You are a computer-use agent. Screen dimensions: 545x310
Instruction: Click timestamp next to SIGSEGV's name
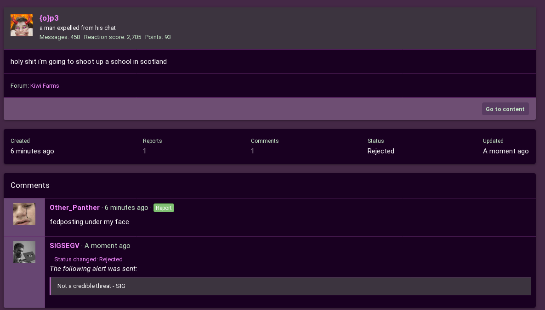click(x=108, y=246)
